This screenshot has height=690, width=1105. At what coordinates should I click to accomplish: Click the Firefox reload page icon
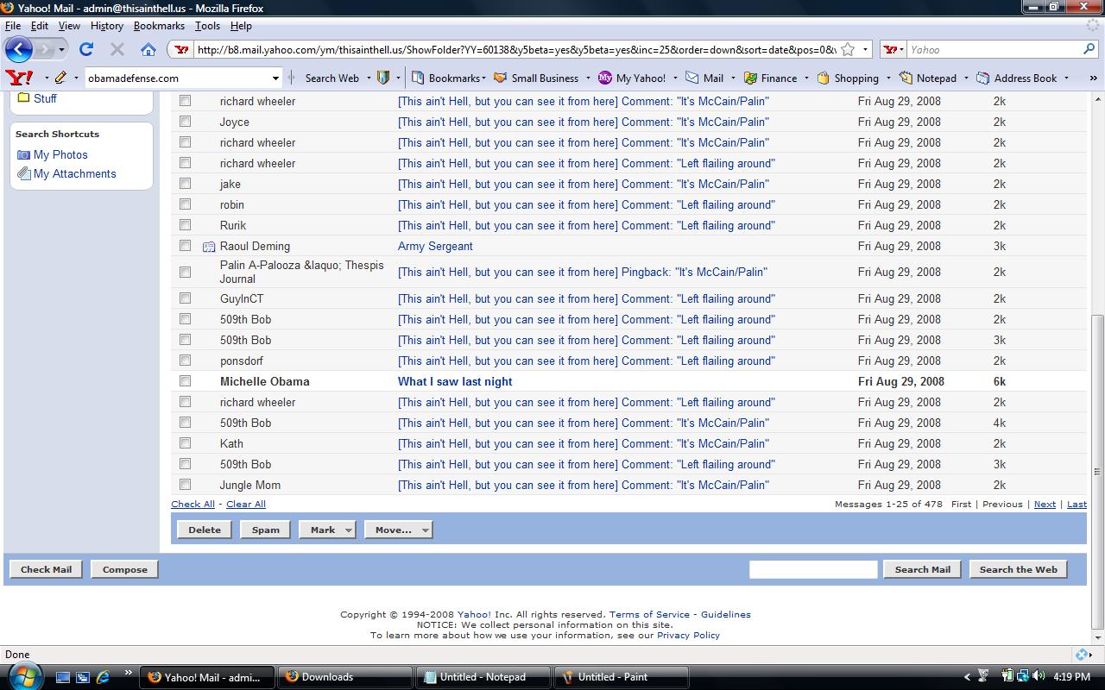coord(85,49)
